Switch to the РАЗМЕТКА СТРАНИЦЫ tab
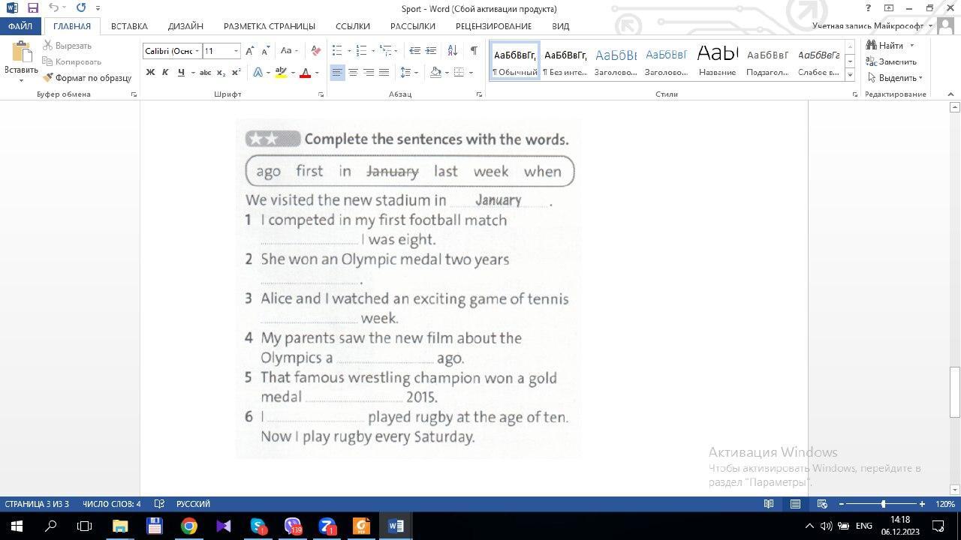The width and height of the screenshot is (961, 540). [x=270, y=25]
